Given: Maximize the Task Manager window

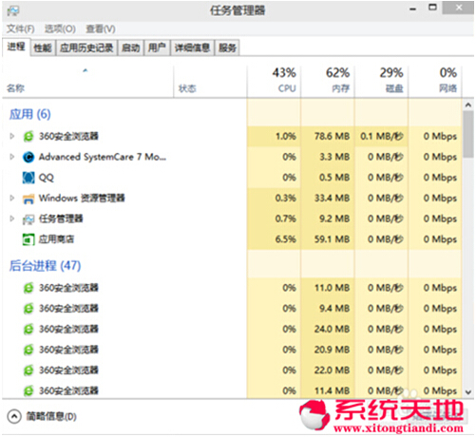Looking at the screenshot, I should (432, 8).
